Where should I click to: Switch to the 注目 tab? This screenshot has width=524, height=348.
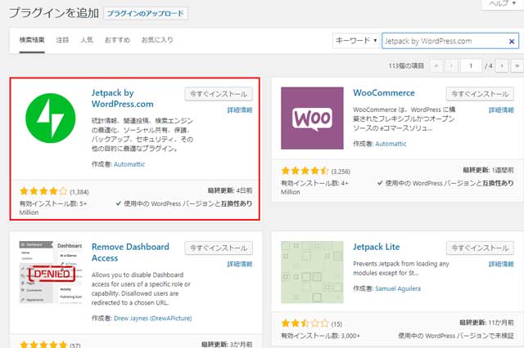point(62,40)
